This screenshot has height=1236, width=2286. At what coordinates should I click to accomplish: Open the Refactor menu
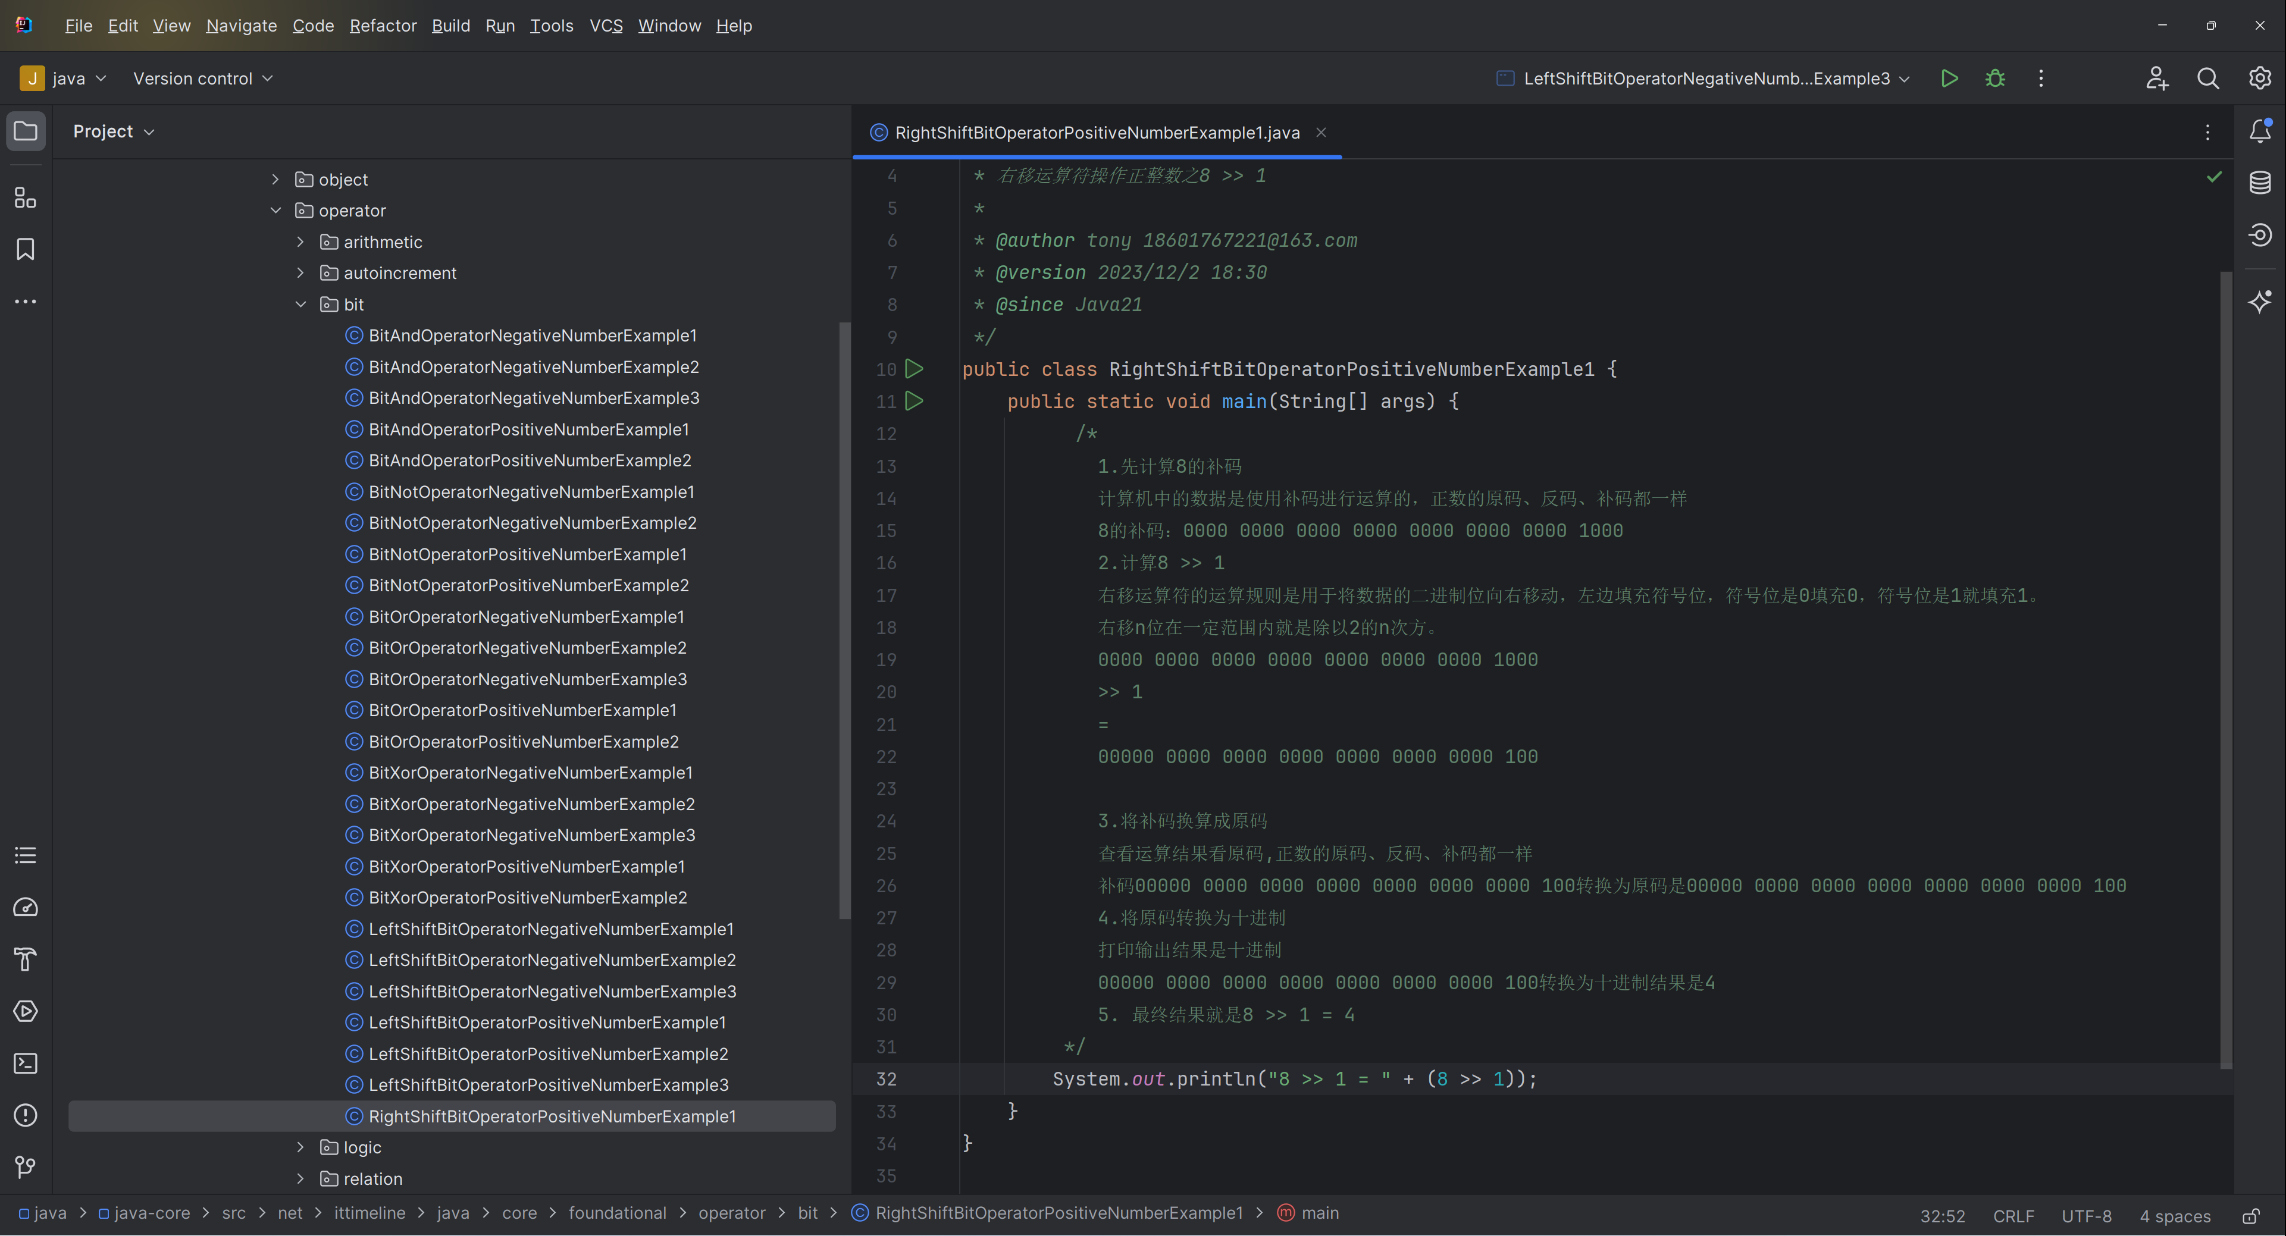tap(383, 26)
